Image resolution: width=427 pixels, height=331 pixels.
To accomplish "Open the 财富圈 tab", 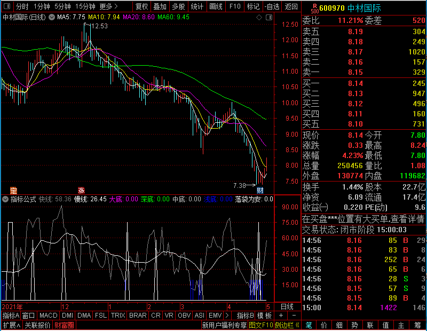I will click(x=64, y=325).
